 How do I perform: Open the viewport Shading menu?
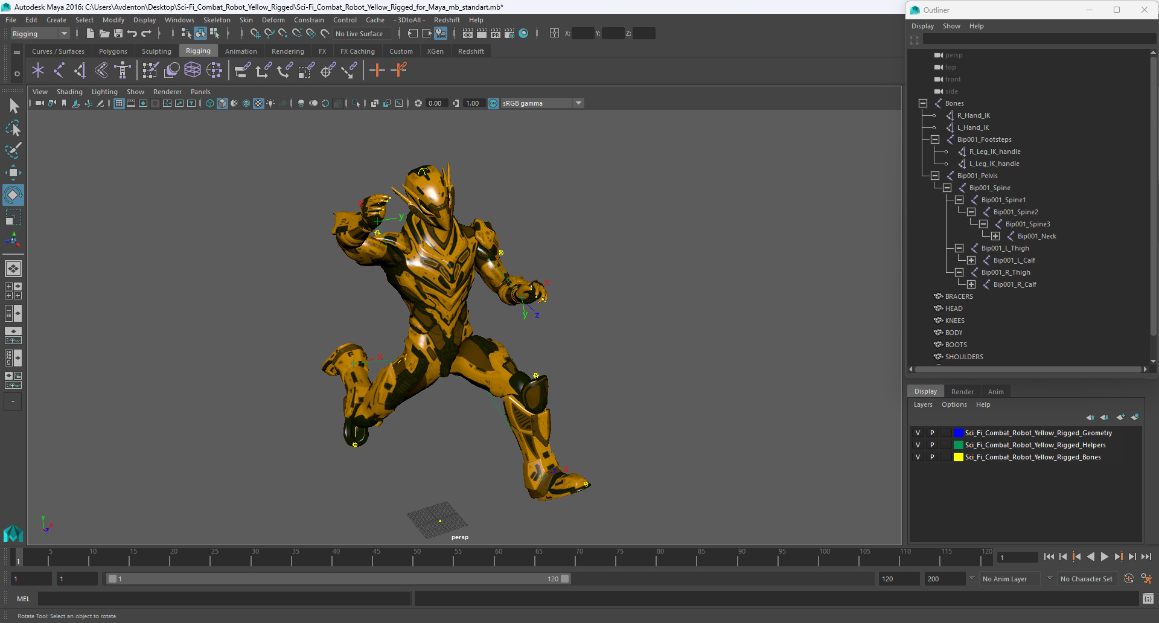tap(69, 92)
